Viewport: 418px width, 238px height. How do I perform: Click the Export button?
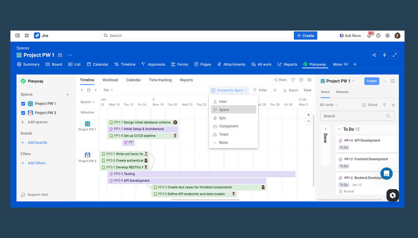pyautogui.click(x=290, y=90)
